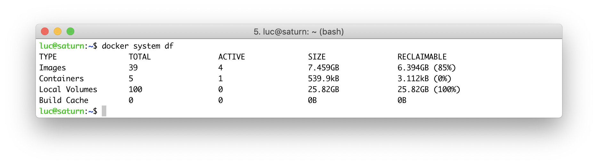Click the TYPE column header
This screenshot has width=598, height=165.
pyautogui.click(x=48, y=57)
